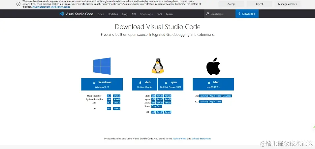Choose Arm64 in the Linux .rpm row
Viewport: 315px width, 149px height.
pyautogui.click(x=168, y=99)
